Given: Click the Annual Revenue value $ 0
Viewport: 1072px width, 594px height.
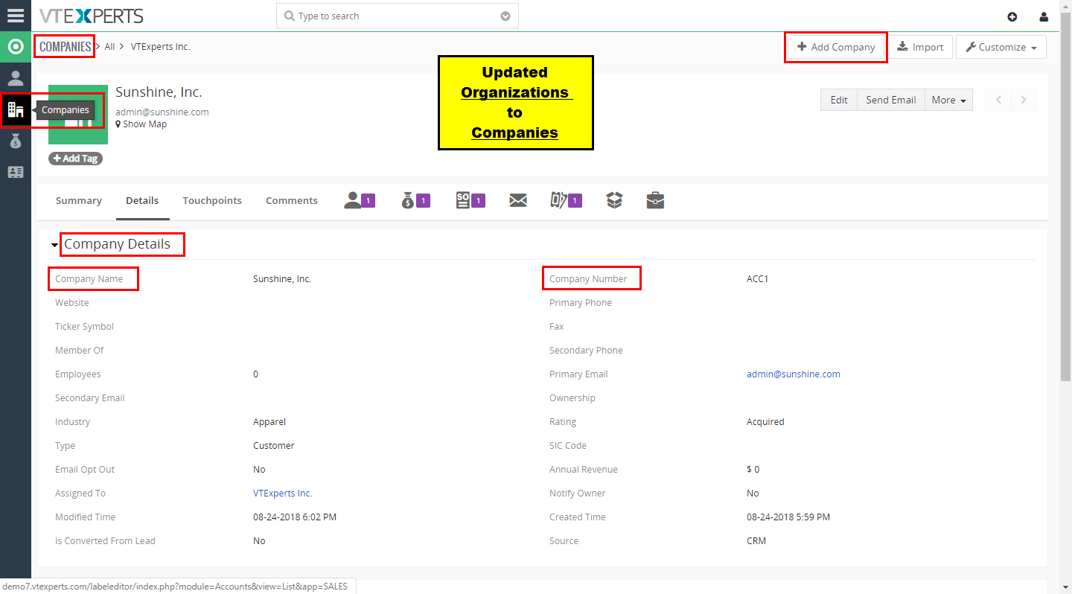Looking at the screenshot, I should coord(753,470).
